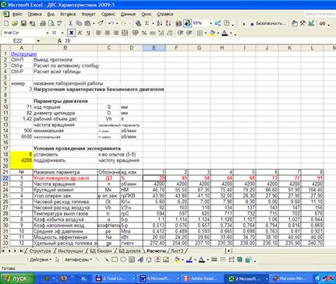Image resolution: width=336 pixels, height=284 pixels.
Task: Click the Name Box showing E22
Action: (x=18, y=41)
